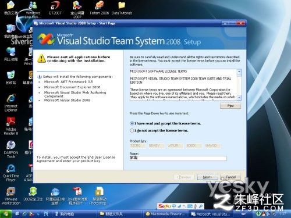Open the VMware Workstation desktop icon
291x218 pixels.
pos(11,196)
